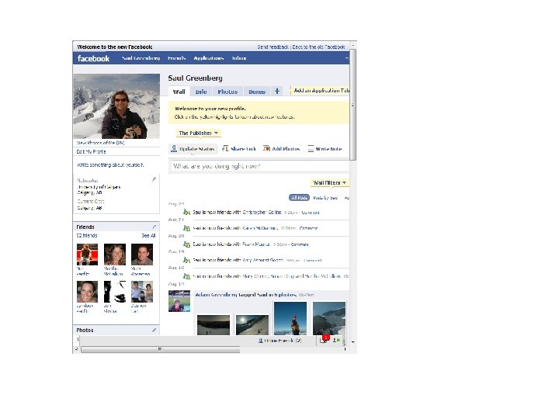The image size is (559, 419).
Task: Select the Wall tab
Action: pyautogui.click(x=179, y=92)
